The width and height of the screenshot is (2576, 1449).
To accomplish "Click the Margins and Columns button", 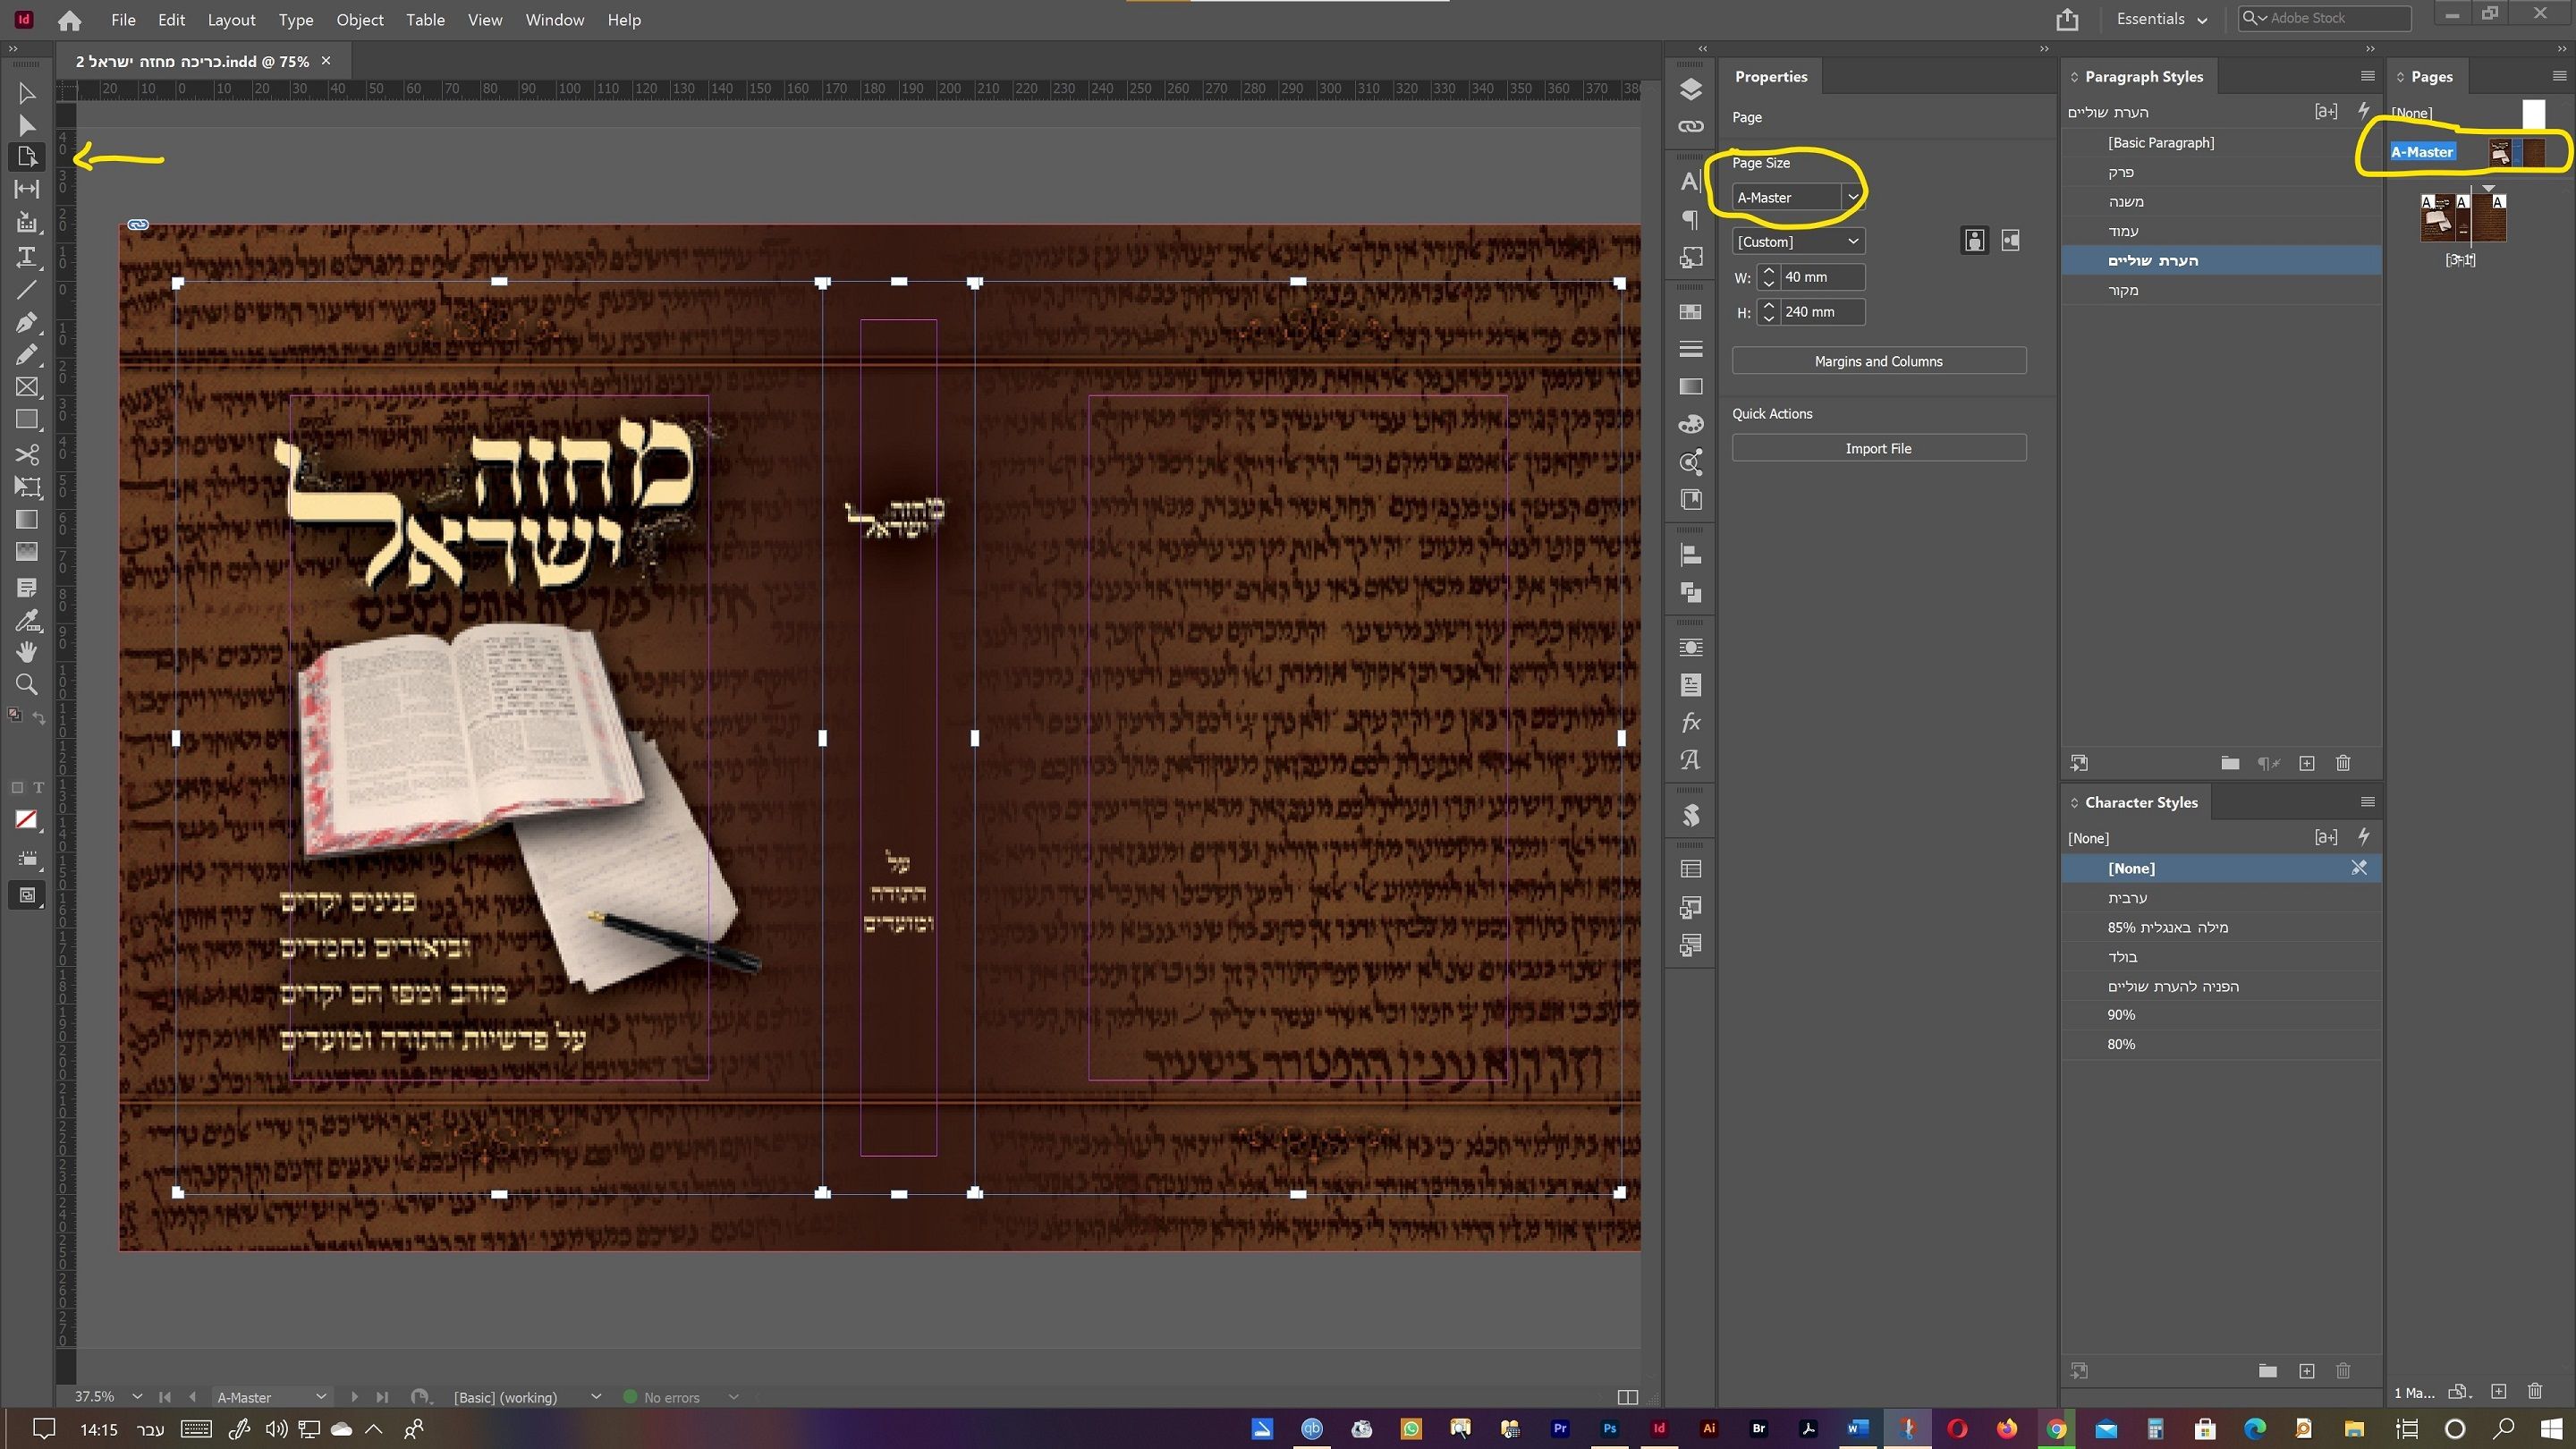I will coord(1878,362).
